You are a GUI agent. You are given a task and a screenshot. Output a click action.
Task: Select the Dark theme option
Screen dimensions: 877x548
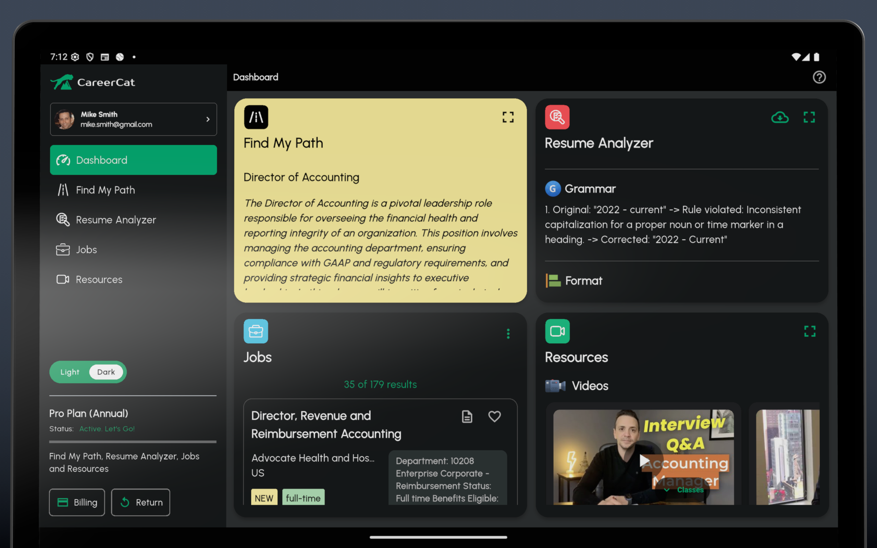click(106, 372)
